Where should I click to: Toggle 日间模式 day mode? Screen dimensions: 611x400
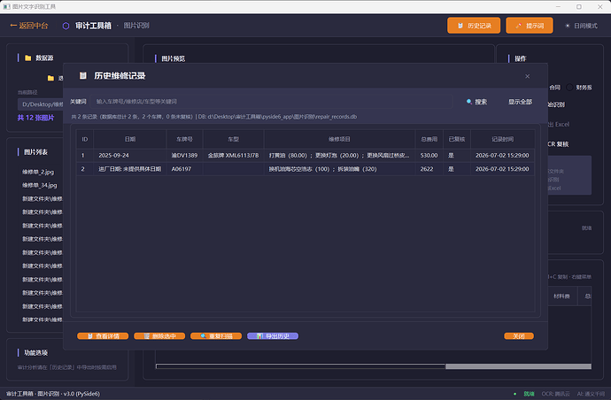[x=581, y=26]
